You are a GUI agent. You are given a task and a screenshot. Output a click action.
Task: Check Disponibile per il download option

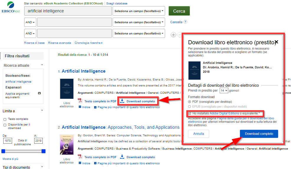tap(5, 125)
